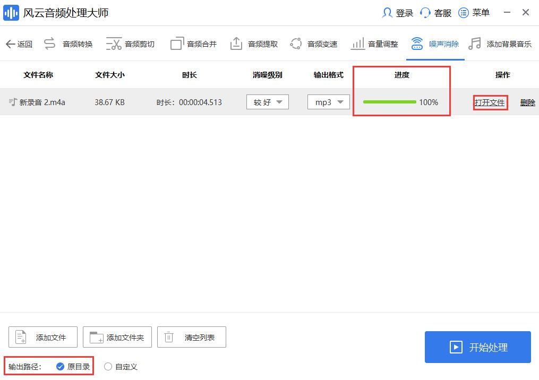Click 返回 to go back

click(x=25, y=44)
